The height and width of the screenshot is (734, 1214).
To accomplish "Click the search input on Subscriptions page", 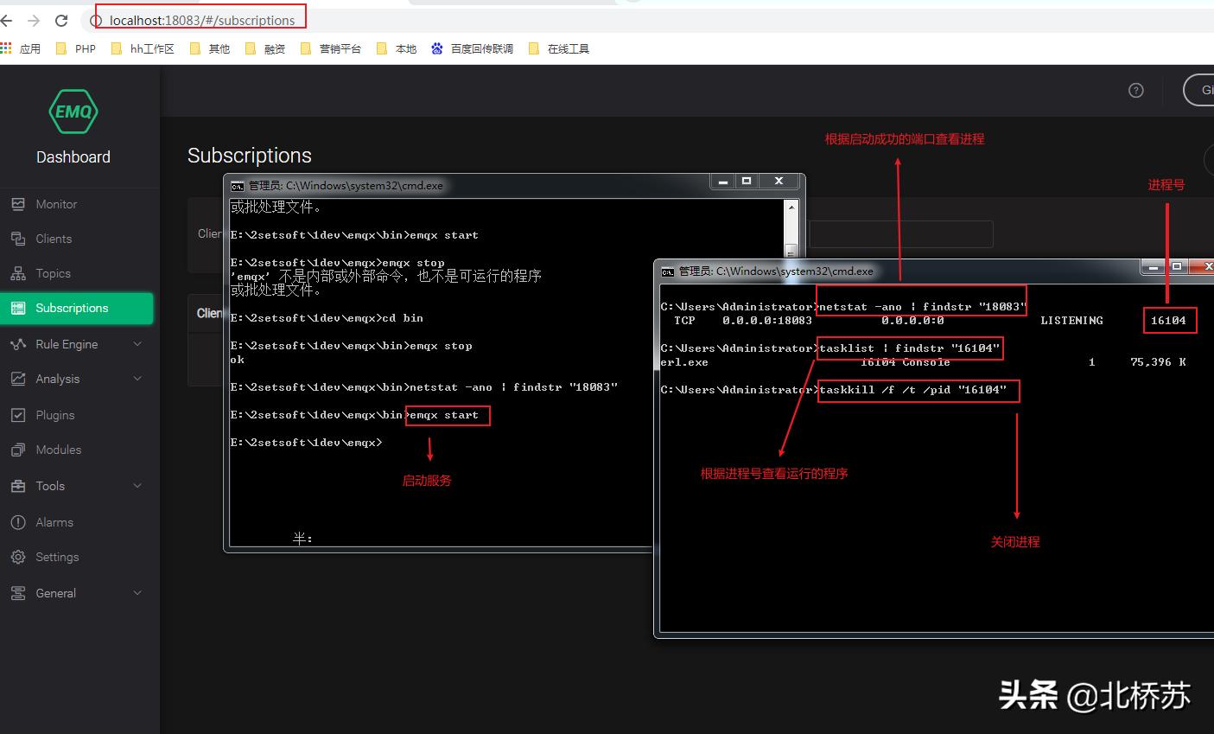I will click(901, 234).
